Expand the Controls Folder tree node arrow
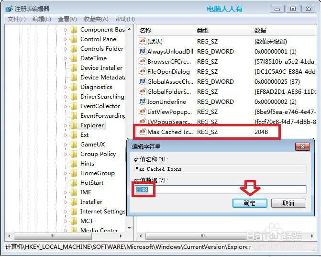Viewport: 321px width, 257px height. [x=66, y=49]
